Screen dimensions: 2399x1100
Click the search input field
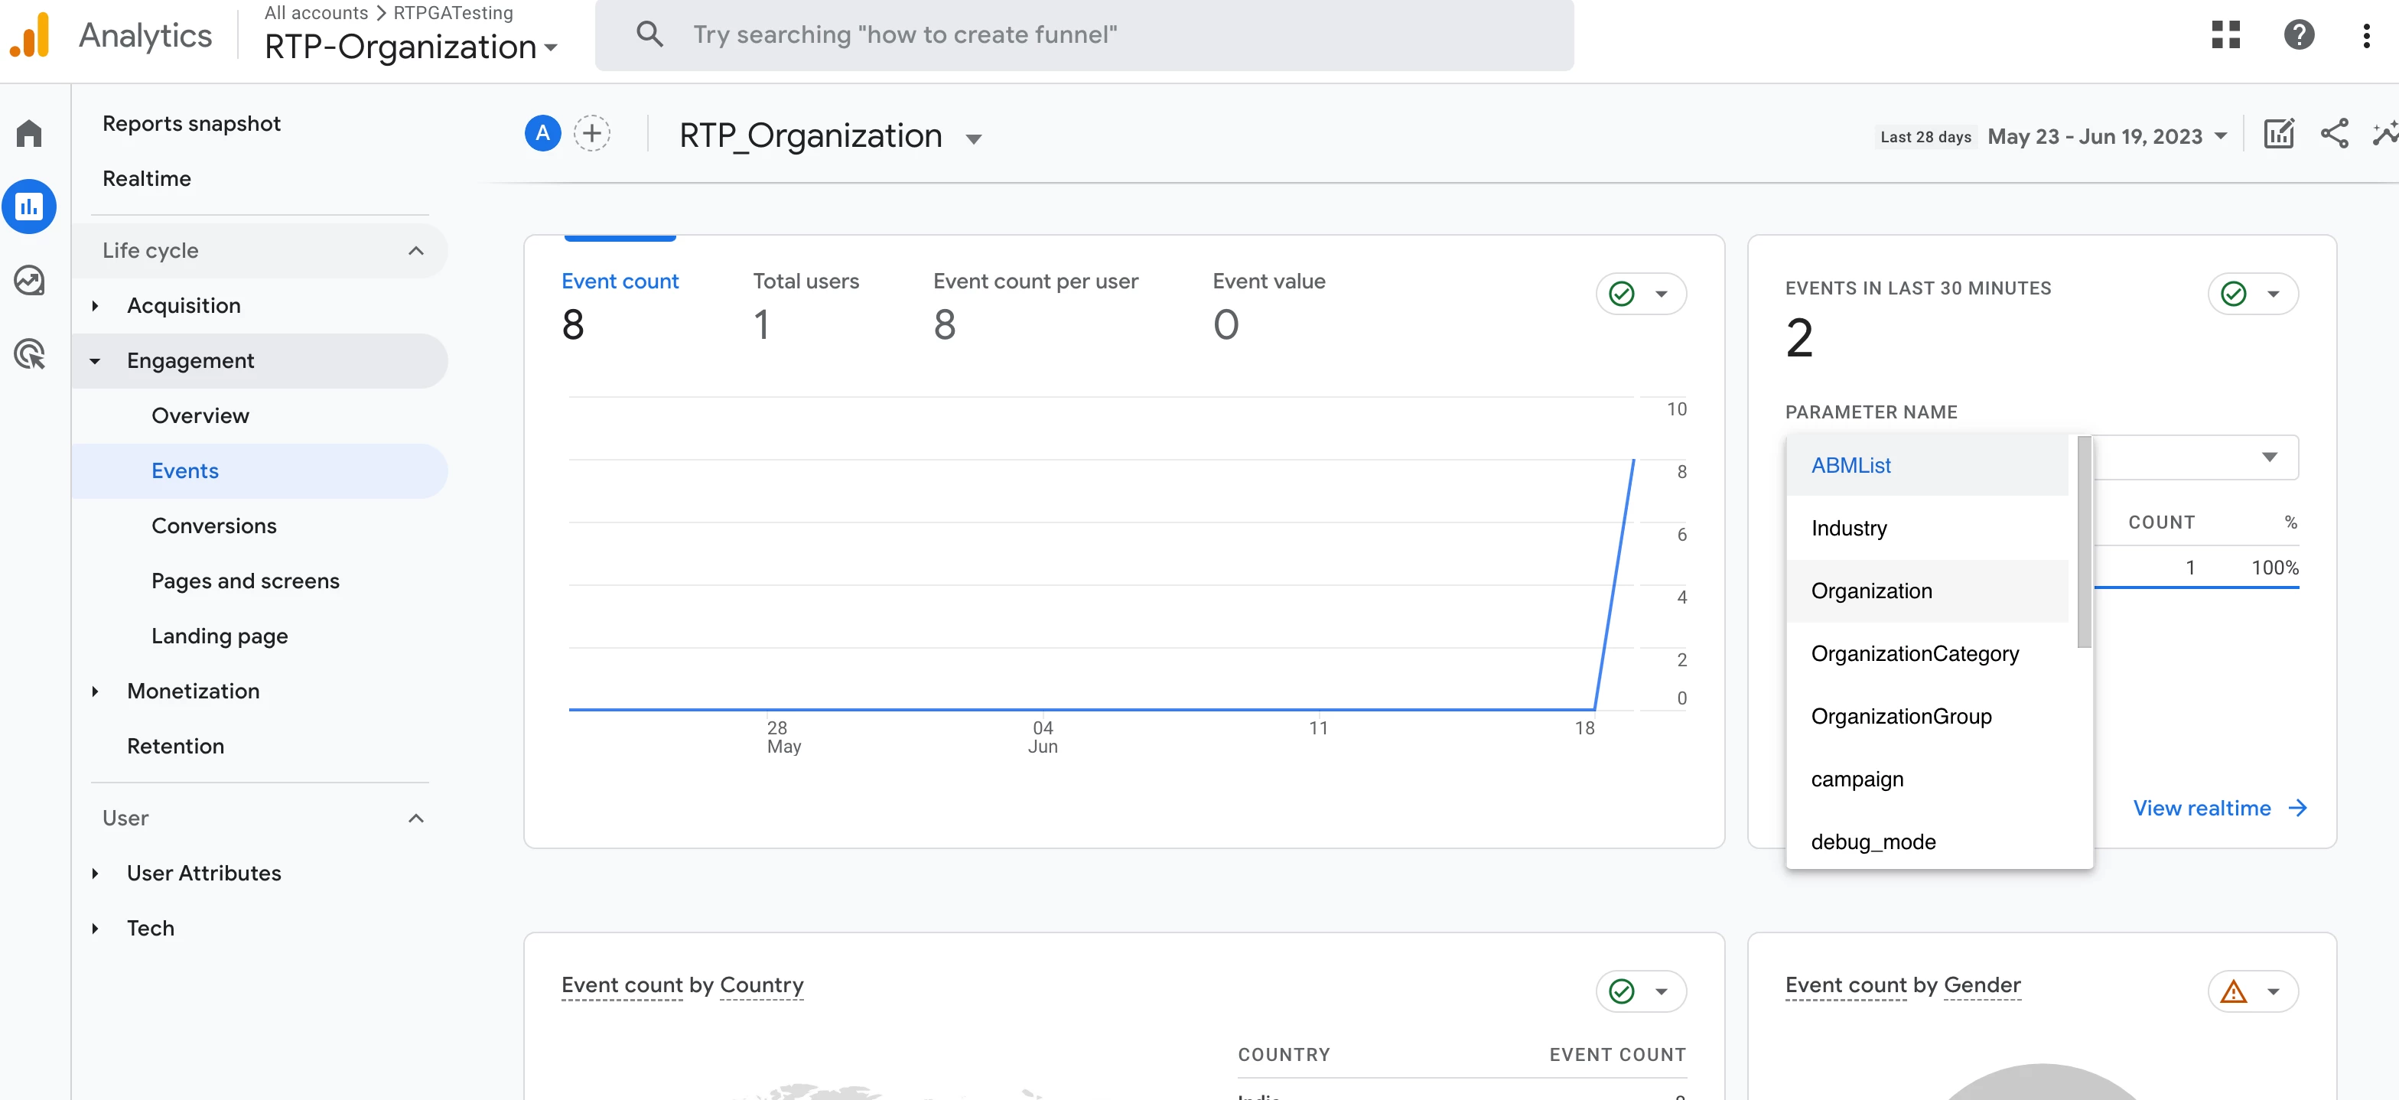tap(1085, 34)
